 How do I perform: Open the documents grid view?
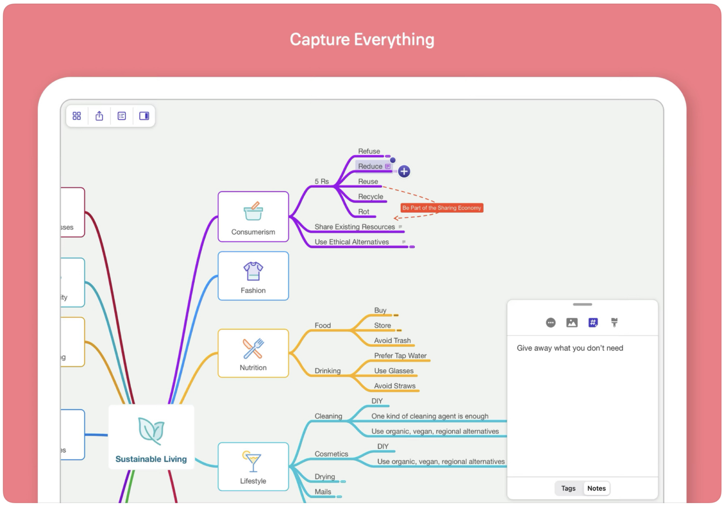click(x=77, y=116)
